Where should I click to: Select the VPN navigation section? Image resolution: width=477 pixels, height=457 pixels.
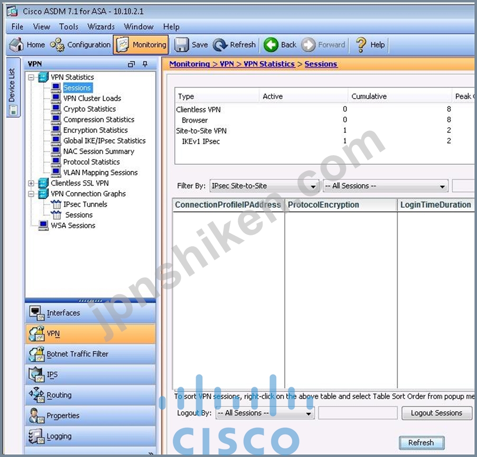coord(90,334)
